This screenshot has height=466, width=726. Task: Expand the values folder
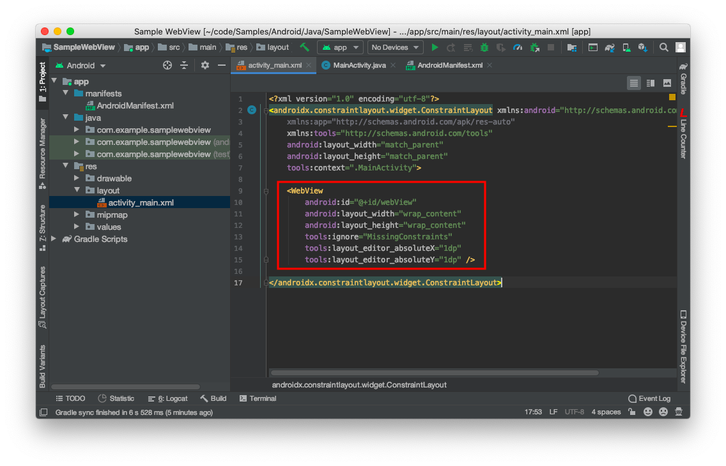point(77,227)
